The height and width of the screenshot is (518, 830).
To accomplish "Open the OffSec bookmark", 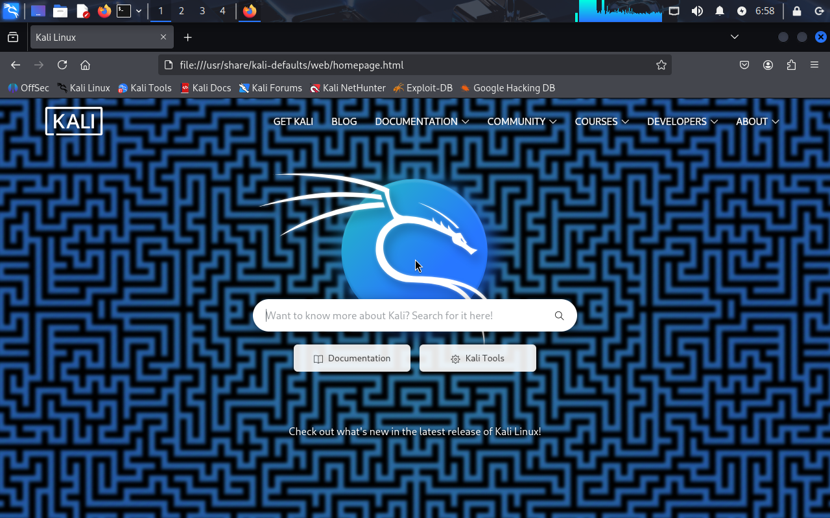I will point(29,88).
